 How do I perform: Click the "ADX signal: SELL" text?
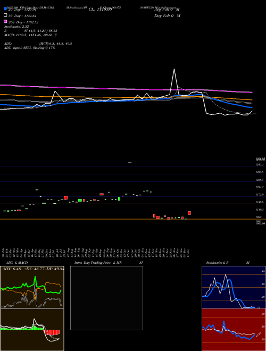point(19,48)
